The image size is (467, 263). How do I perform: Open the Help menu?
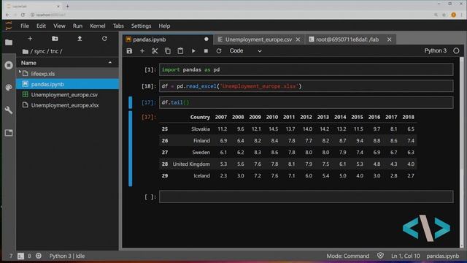point(164,26)
